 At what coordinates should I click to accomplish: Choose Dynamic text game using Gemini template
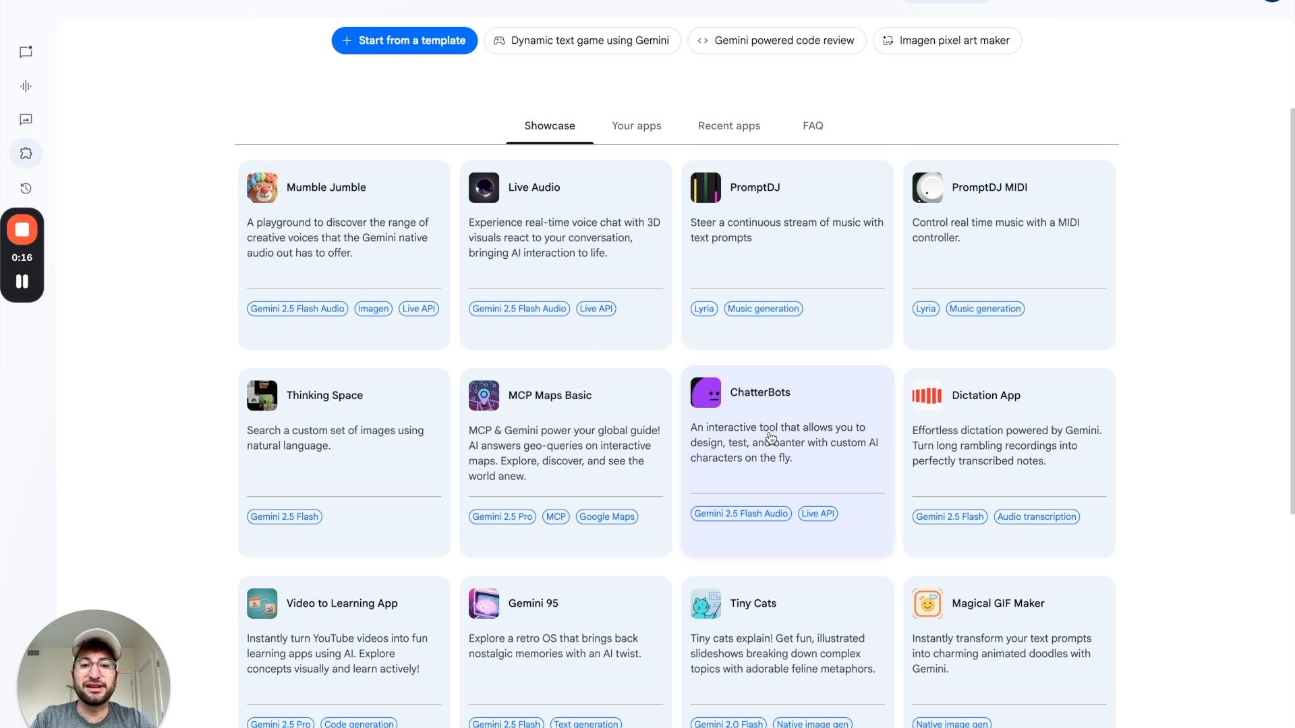(x=582, y=40)
